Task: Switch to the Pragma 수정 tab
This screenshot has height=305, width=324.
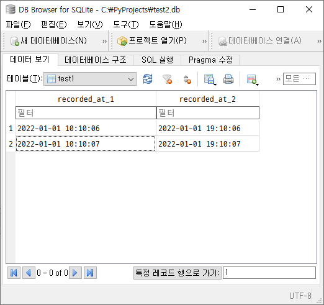Action: 210,60
